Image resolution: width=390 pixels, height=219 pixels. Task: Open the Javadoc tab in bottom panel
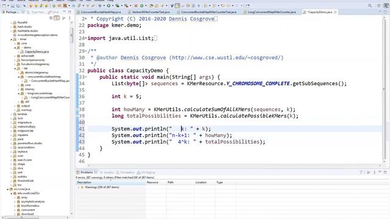(107, 172)
